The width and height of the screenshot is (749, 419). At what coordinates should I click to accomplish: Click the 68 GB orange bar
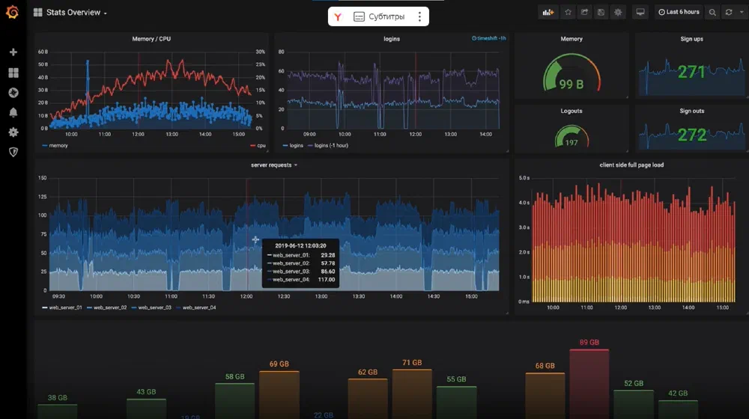(x=545, y=396)
